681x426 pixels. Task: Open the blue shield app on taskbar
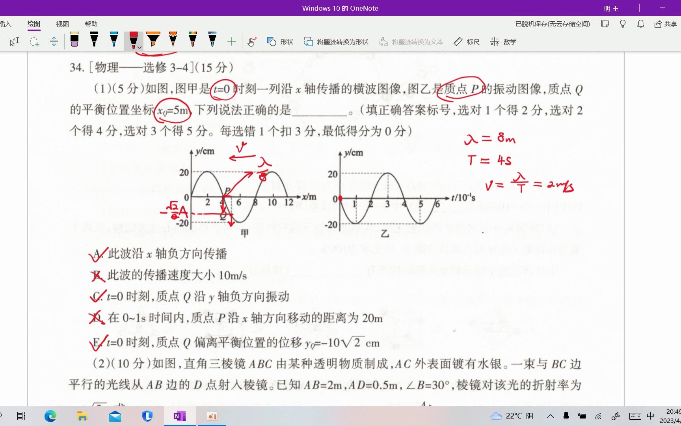point(147,416)
